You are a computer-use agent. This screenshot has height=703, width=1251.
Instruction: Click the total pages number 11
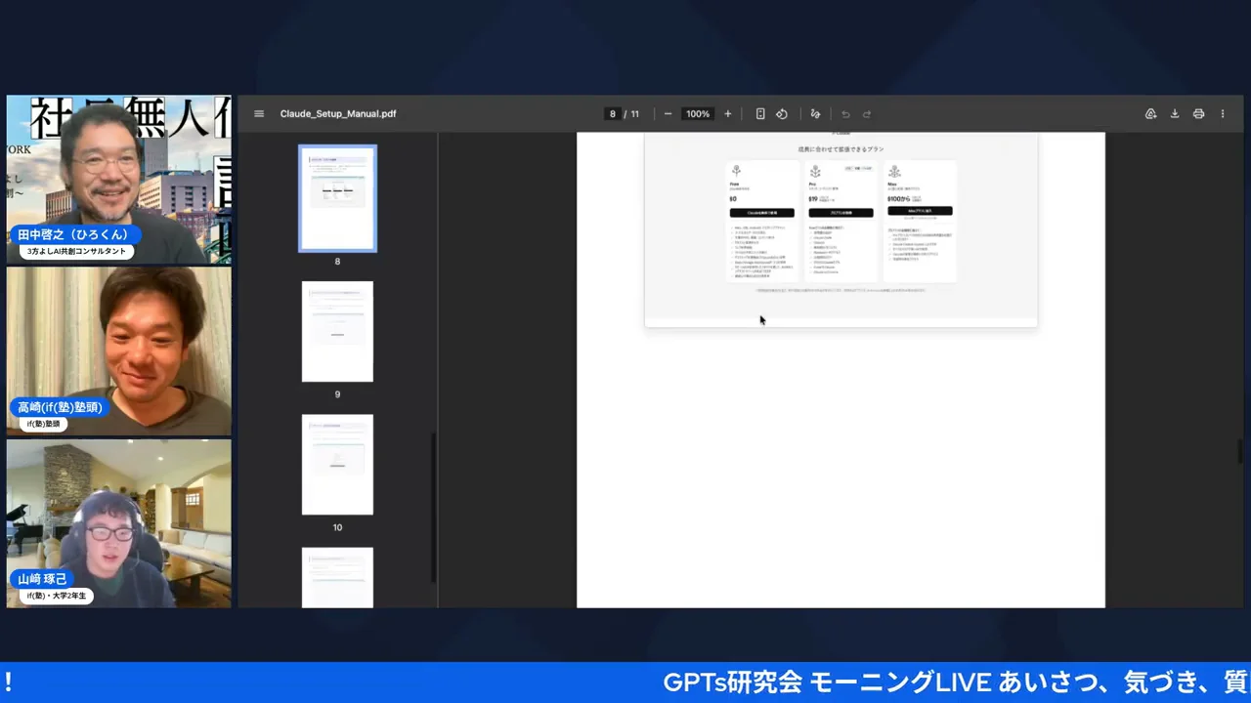[634, 114]
